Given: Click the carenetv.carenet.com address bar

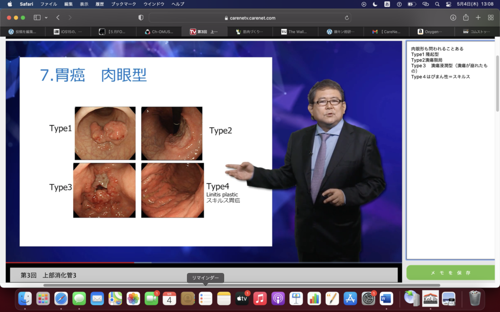Looking at the screenshot, I should coord(249,18).
